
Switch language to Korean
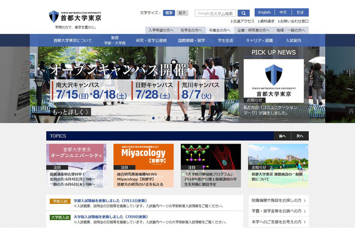click(300, 12)
